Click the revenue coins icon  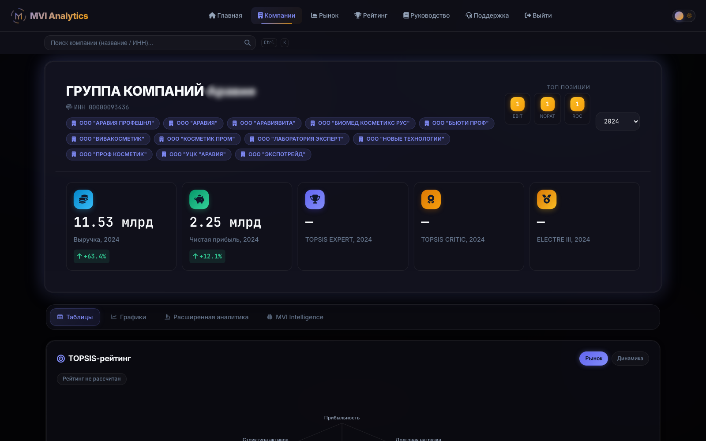(83, 199)
